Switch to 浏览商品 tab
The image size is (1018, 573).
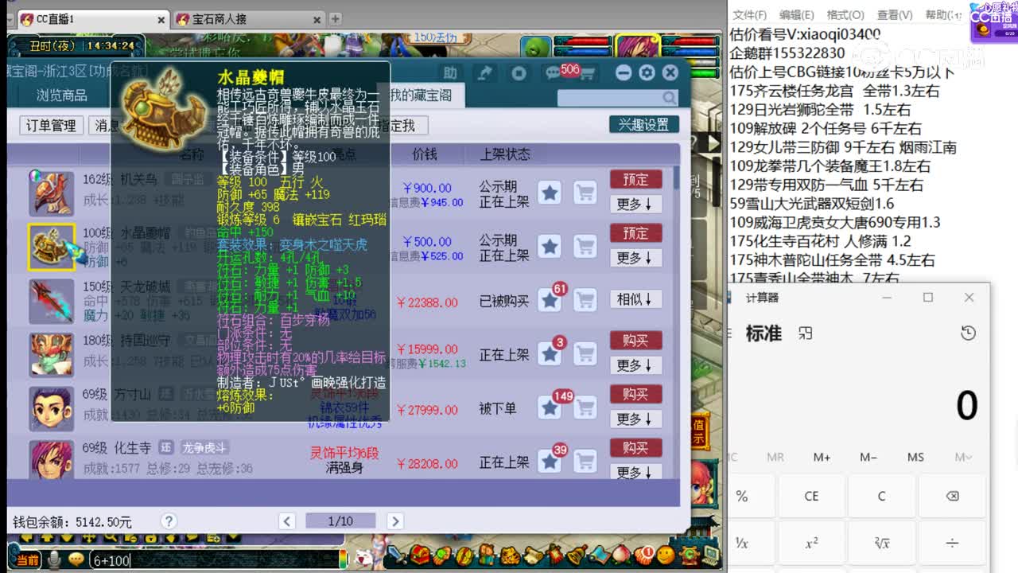pyautogui.click(x=62, y=95)
